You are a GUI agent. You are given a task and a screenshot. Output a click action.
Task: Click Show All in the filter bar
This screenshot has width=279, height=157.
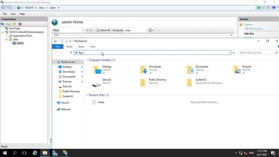click(x=103, y=30)
